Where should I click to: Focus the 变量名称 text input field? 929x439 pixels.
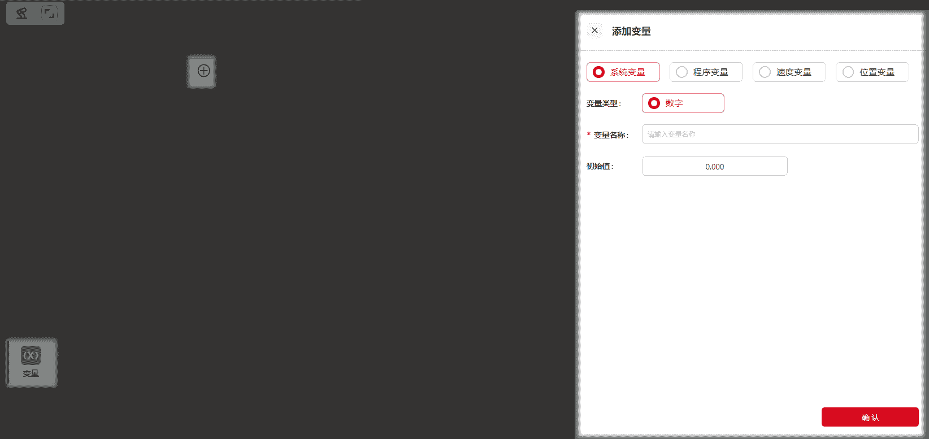click(780, 134)
